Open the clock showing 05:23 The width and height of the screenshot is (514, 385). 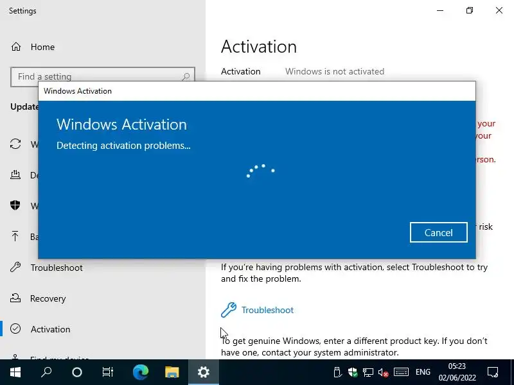(x=457, y=372)
